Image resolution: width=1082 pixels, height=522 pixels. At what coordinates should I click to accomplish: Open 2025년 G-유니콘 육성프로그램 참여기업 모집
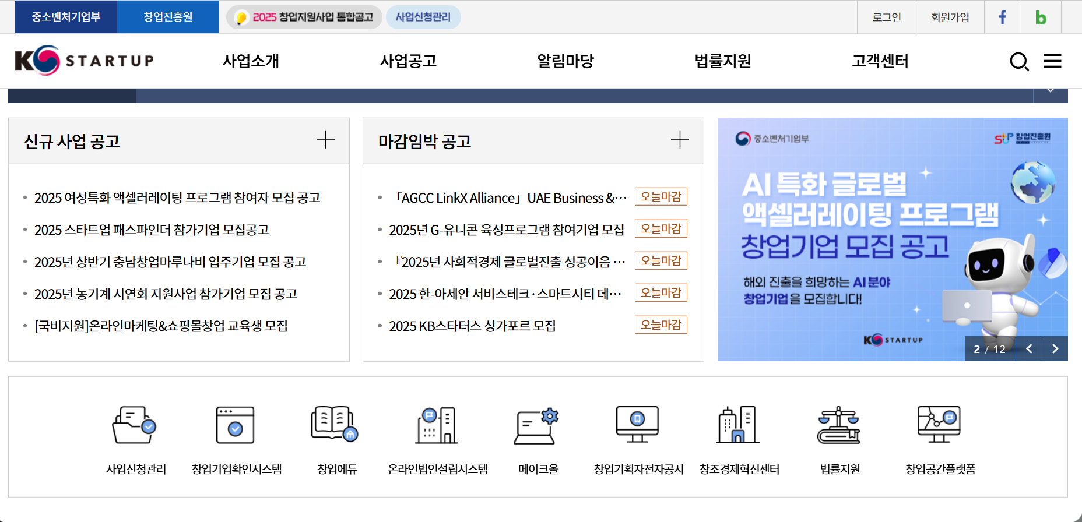pyautogui.click(x=507, y=230)
